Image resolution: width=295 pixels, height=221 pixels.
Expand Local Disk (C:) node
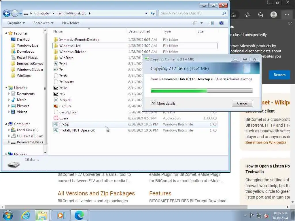(9, 130)
